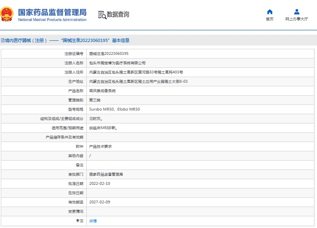Click the 批准日期 label
The height and width of the screenshot is (228, 317).
75,184
